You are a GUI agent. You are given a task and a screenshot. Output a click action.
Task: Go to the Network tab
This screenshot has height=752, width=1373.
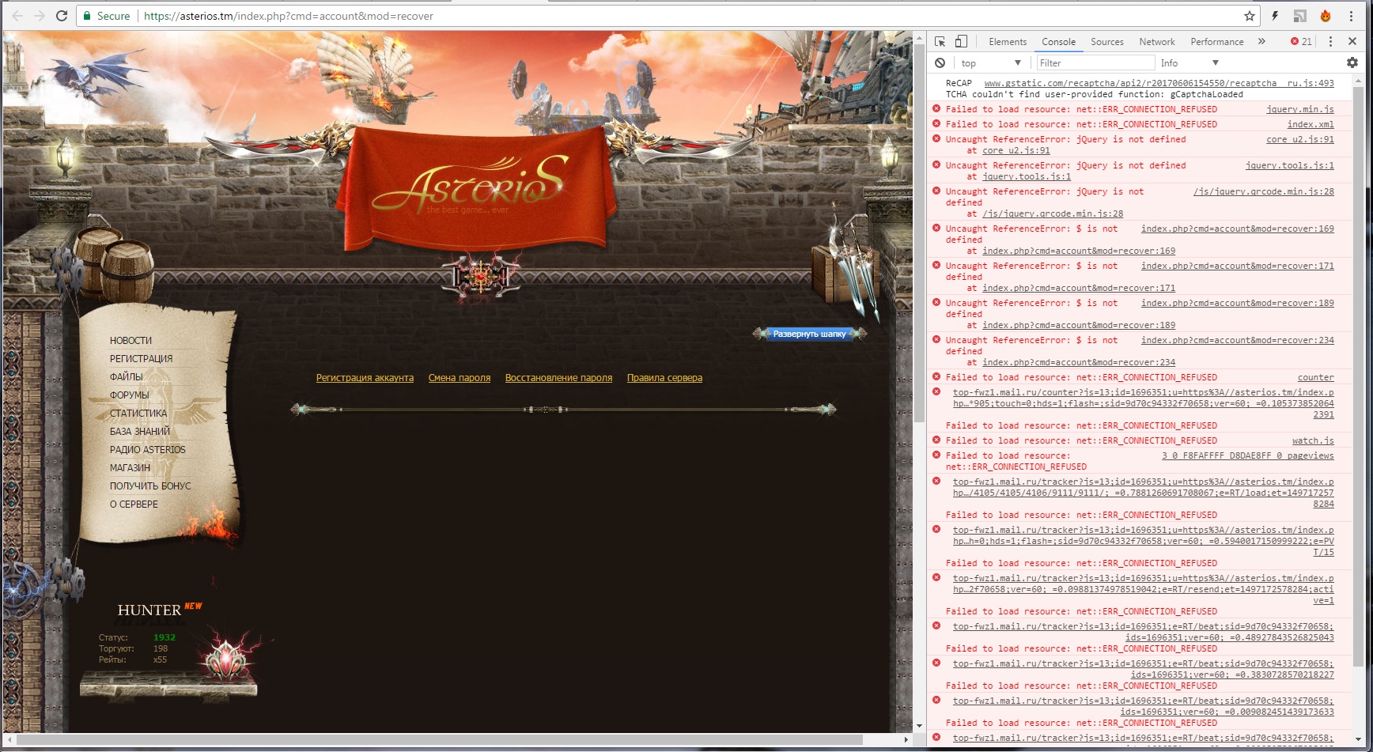click(x=1156, y=42)
